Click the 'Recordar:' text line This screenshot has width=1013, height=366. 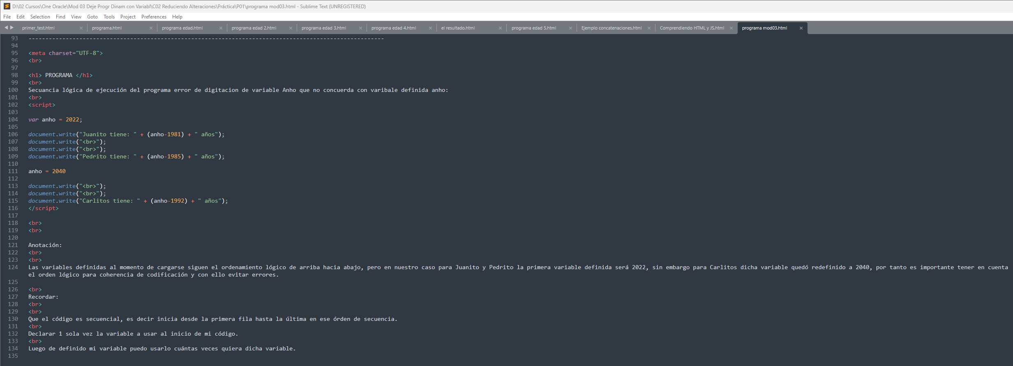[43, 297]
